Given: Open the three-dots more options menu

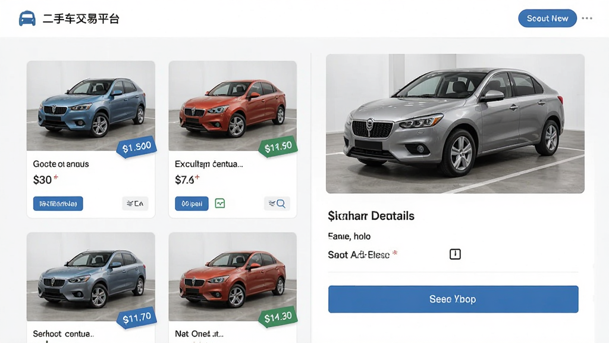Looking at the screenshot, I should (x=587, y=18).
